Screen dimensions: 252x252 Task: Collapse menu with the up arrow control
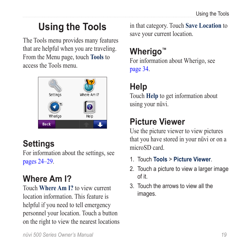(86, 124)
